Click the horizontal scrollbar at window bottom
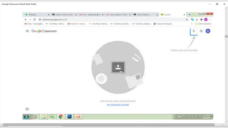 [x=109, y=125]
